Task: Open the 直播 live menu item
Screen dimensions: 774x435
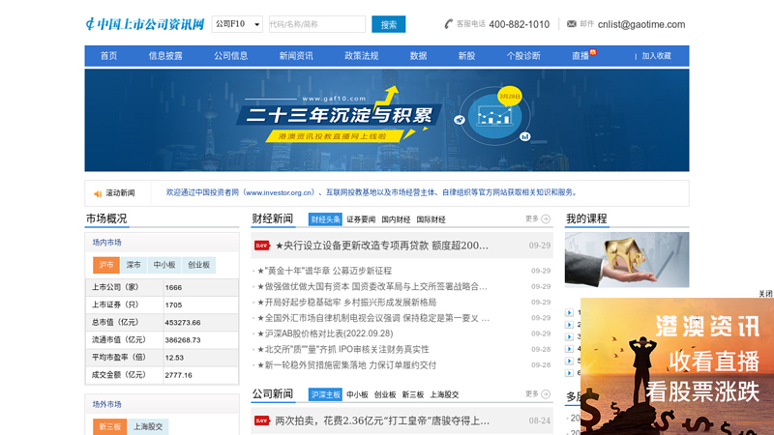Action: coord(580,56)
